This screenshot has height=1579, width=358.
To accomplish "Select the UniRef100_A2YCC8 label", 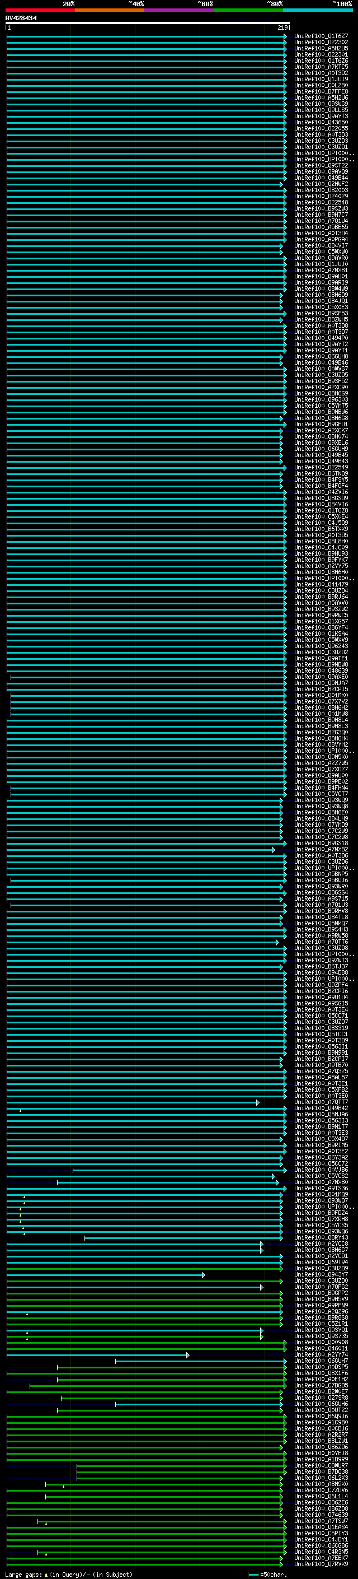I will pyautogui.click(x=321, y=1243).
